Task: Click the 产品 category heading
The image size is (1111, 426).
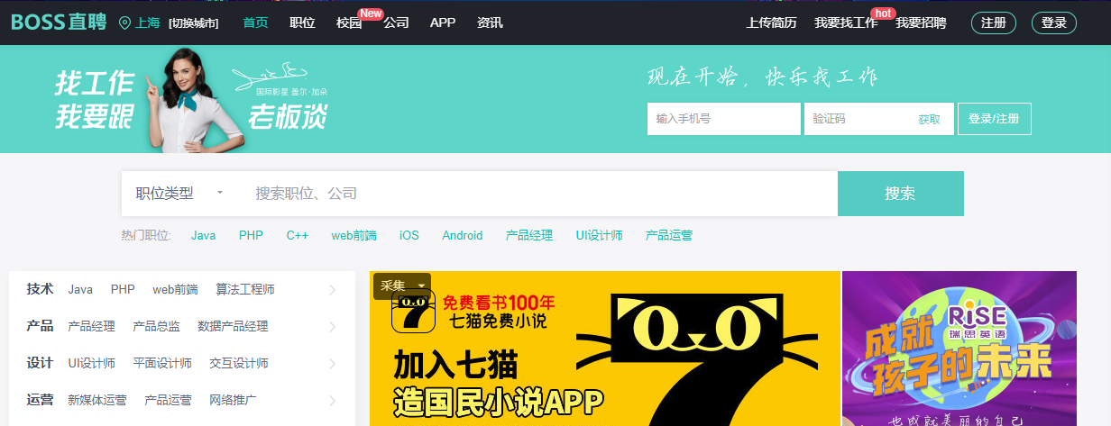Action: click(40, 326)
